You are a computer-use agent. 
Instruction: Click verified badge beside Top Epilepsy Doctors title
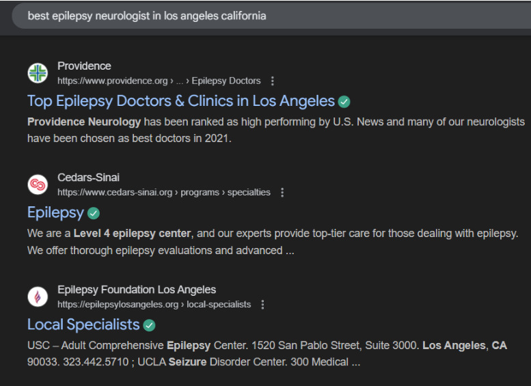coord(344,102)
